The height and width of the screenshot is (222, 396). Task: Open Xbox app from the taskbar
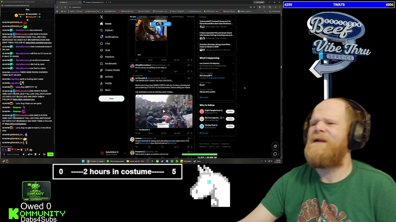coord(157,161)
